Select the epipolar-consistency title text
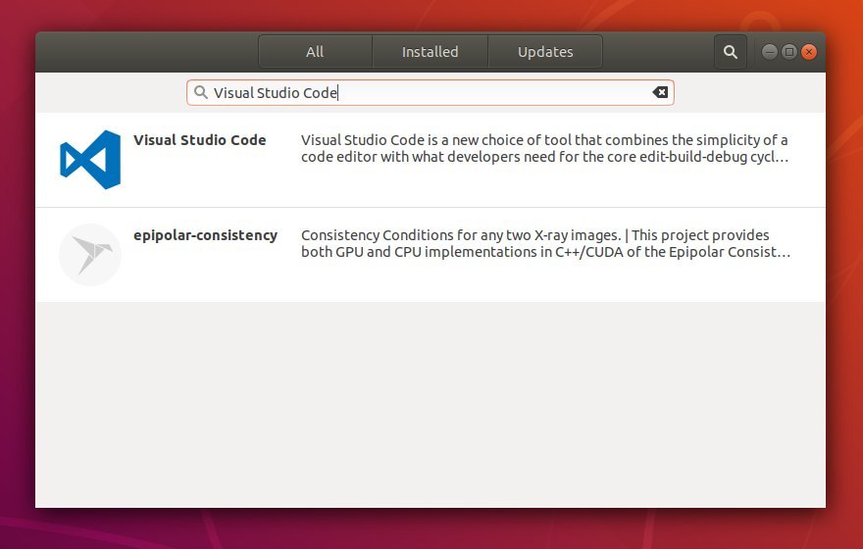 [x=205, y=235]
